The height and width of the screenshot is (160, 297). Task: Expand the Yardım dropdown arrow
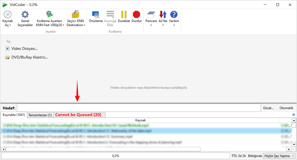[174, 25]
